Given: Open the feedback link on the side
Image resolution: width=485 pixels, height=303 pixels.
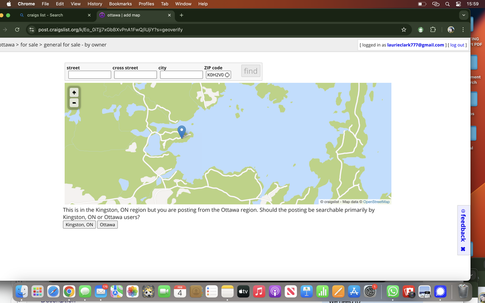Looking at the screenshot, I should [x=463, y=225].
